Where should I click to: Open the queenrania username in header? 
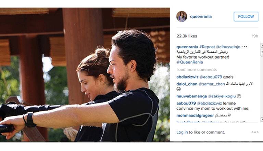pos(201,17)
